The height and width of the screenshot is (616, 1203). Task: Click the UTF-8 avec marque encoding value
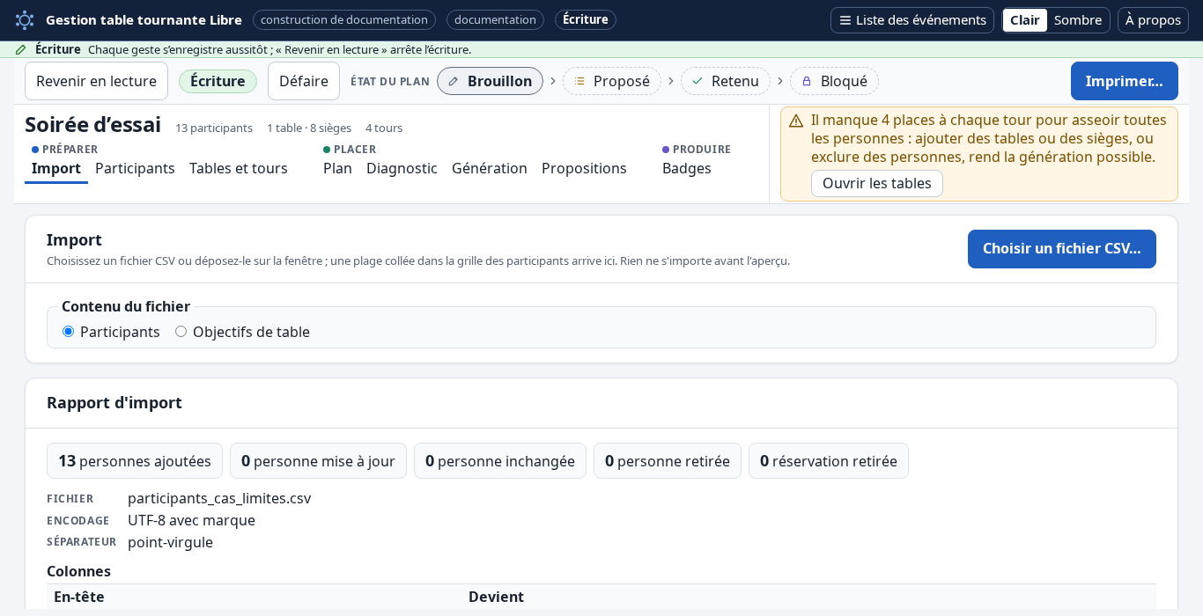(x=191, y=520)
